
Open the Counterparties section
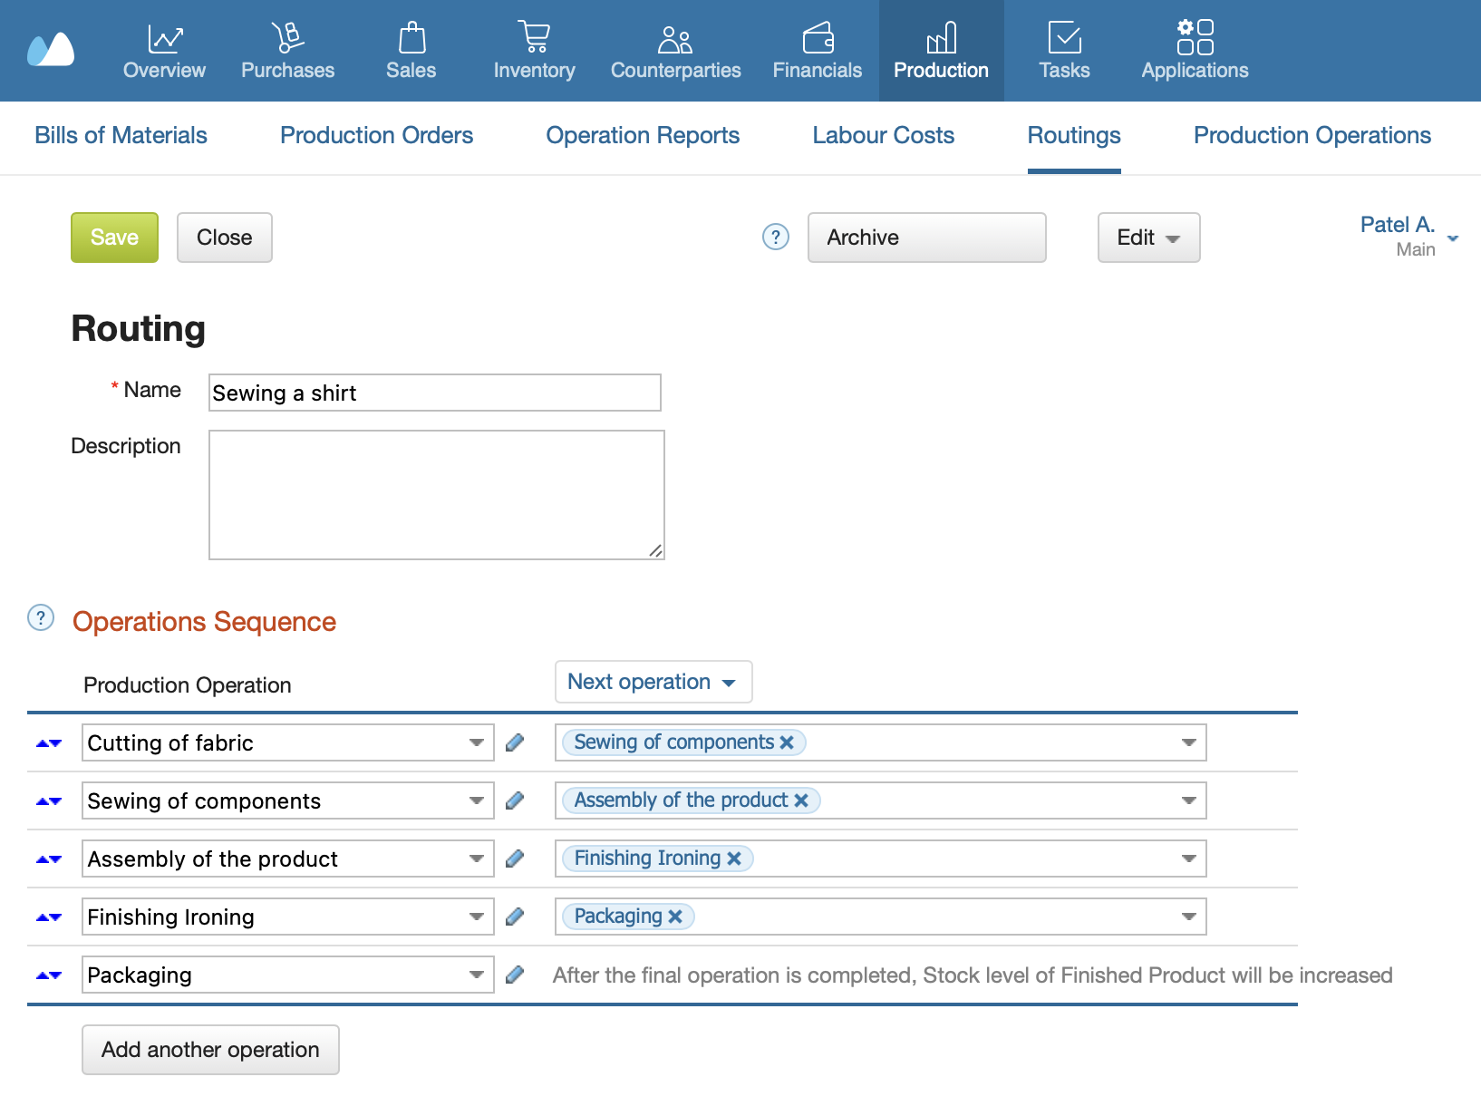tap(675, 51)
